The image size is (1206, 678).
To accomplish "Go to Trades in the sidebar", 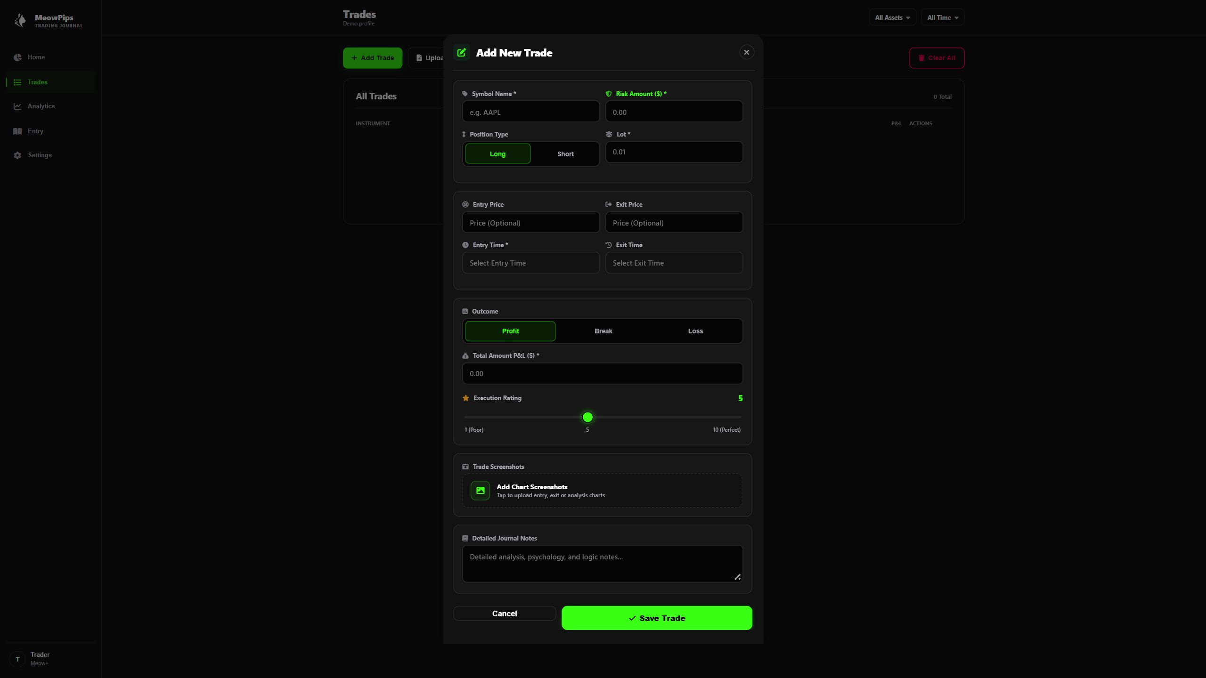I will [51, 82].
